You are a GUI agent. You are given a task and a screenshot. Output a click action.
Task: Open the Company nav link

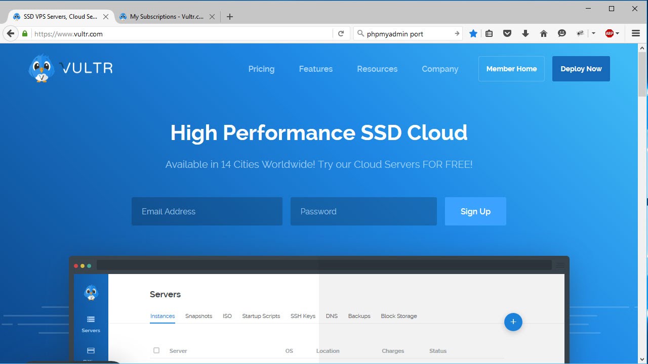[440, 69]
